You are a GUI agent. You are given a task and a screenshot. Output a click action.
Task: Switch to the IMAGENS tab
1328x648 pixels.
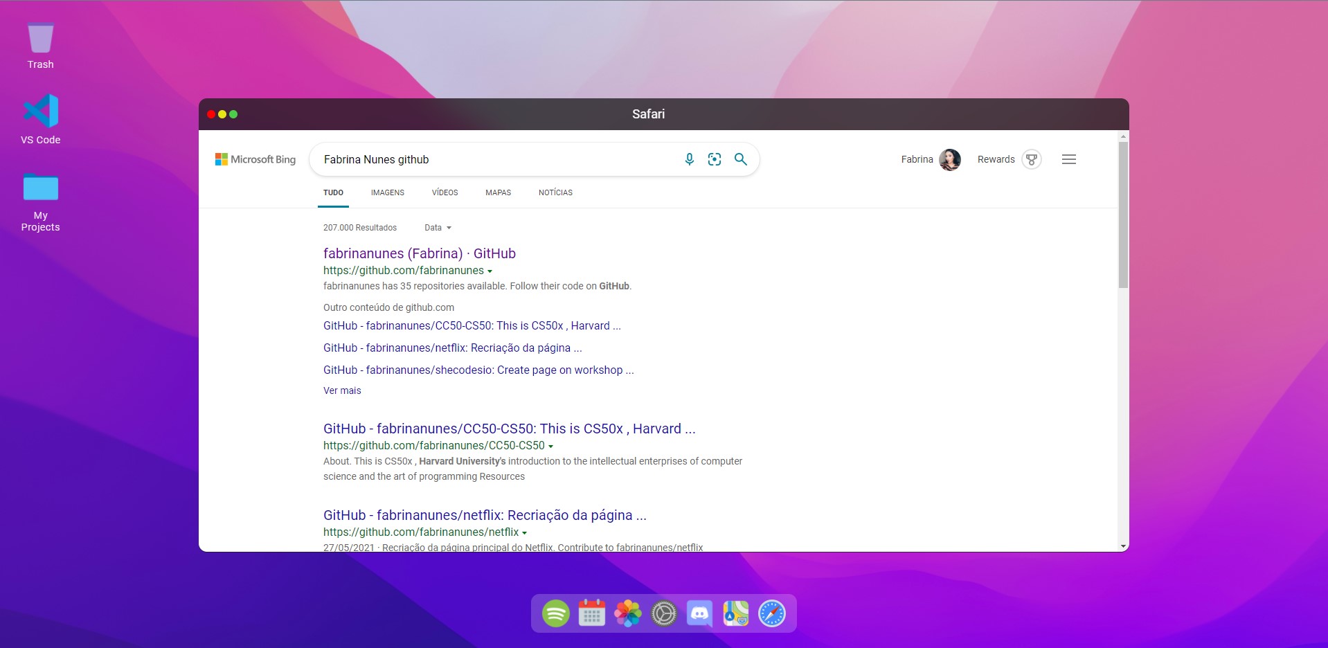pyautogui.click(x=387, y=192)
